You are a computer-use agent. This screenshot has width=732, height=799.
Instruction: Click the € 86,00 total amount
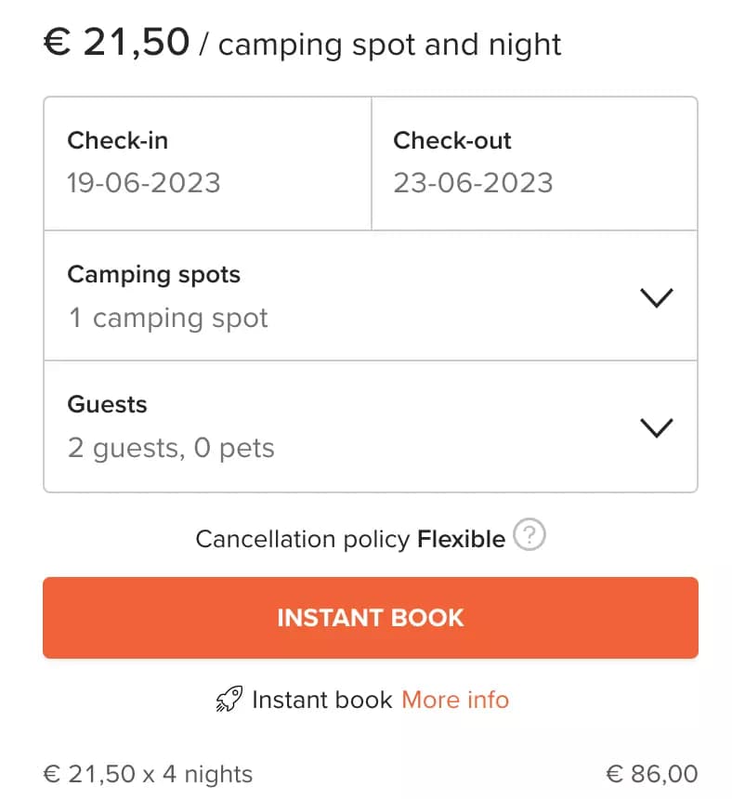tap(651, 774)
